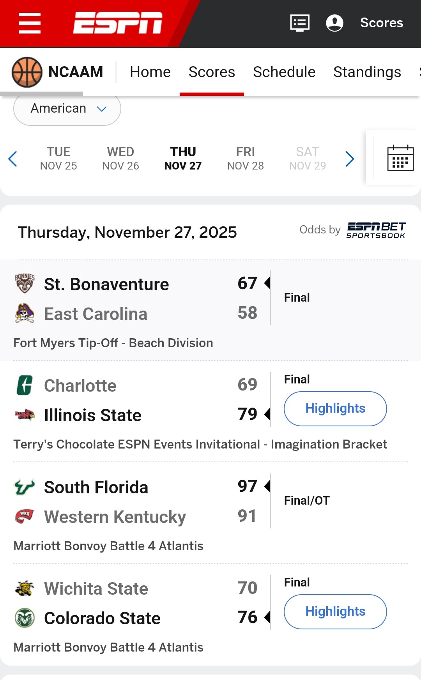
Task: Go to next dates arrow
Action: pos(350,159)
